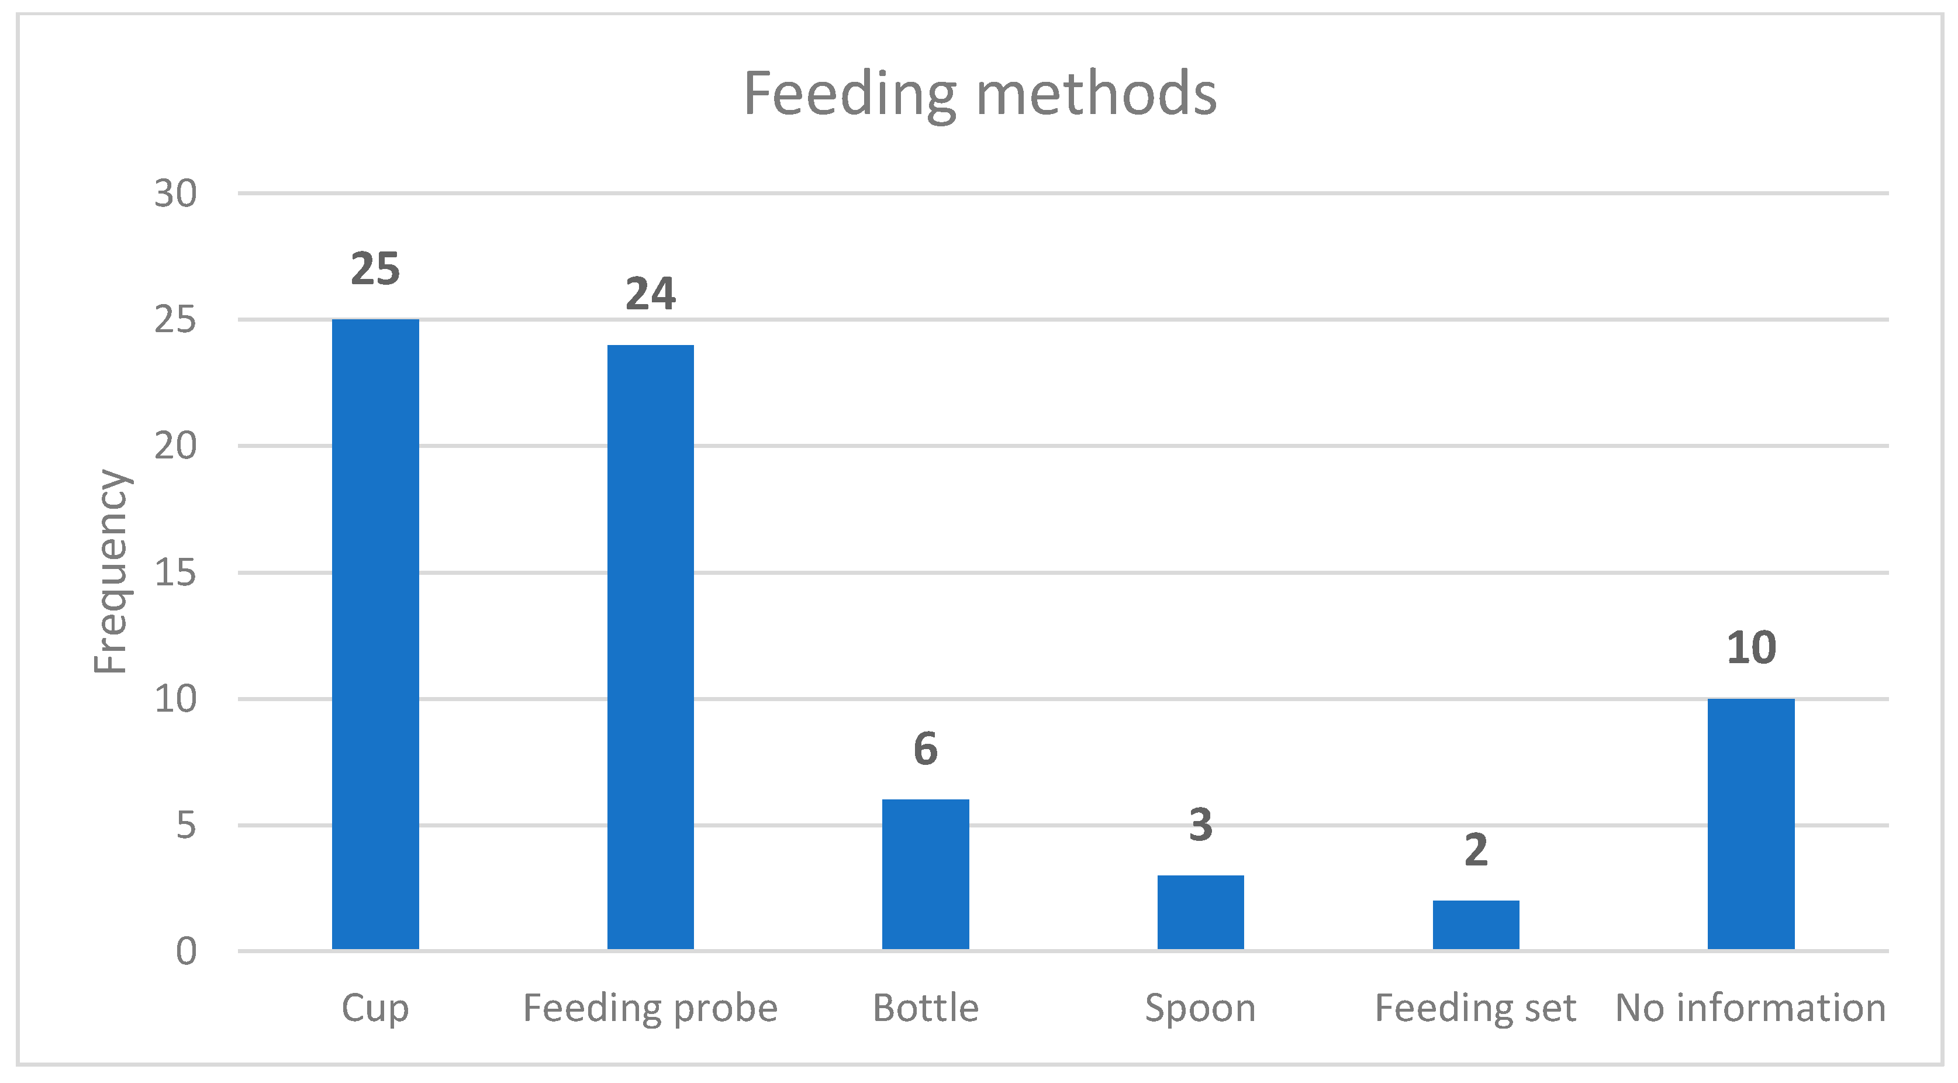Click the data label 25 above Cup

375,269
